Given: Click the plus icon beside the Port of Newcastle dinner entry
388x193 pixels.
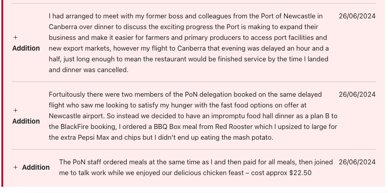Looking at the screenshot, I should (16, 38).
